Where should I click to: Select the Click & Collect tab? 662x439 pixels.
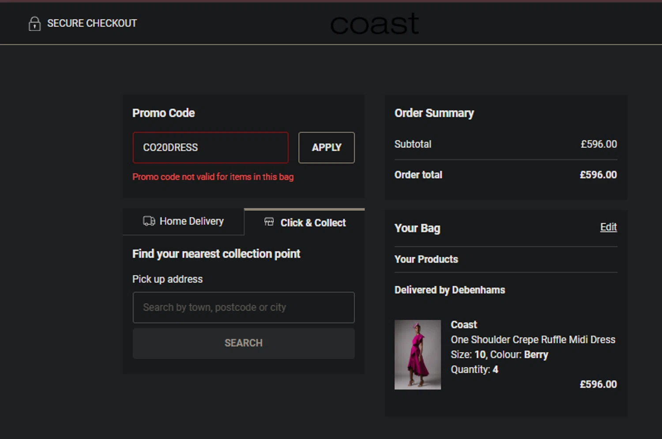pyautogui.click(x=305, y=222)
